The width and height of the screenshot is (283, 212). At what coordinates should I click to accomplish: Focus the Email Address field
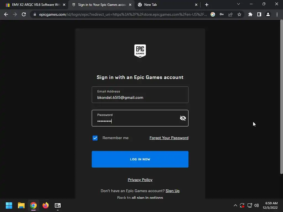140,95
